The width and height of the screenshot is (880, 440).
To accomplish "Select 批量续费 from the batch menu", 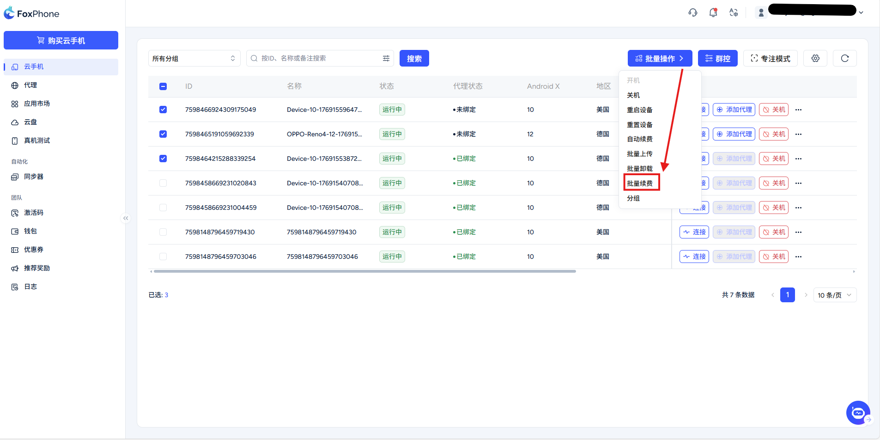I will 640,183.
